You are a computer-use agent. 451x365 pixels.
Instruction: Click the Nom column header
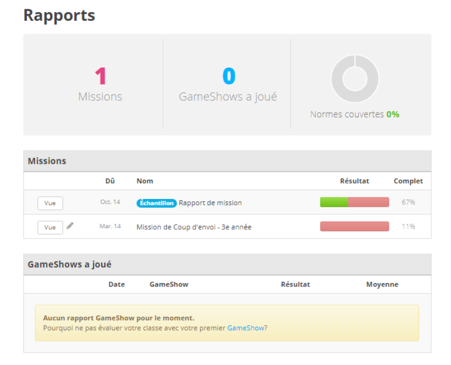coord(144,181)
